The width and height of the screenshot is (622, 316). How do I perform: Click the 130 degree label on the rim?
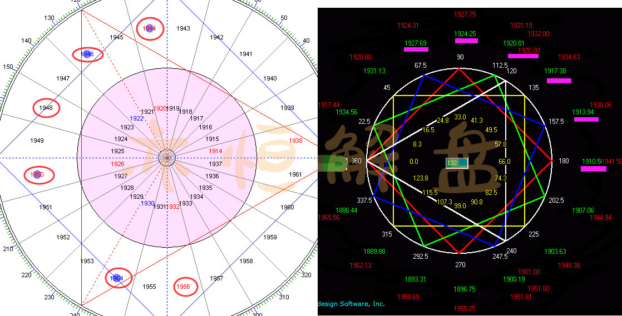point(49,18)
